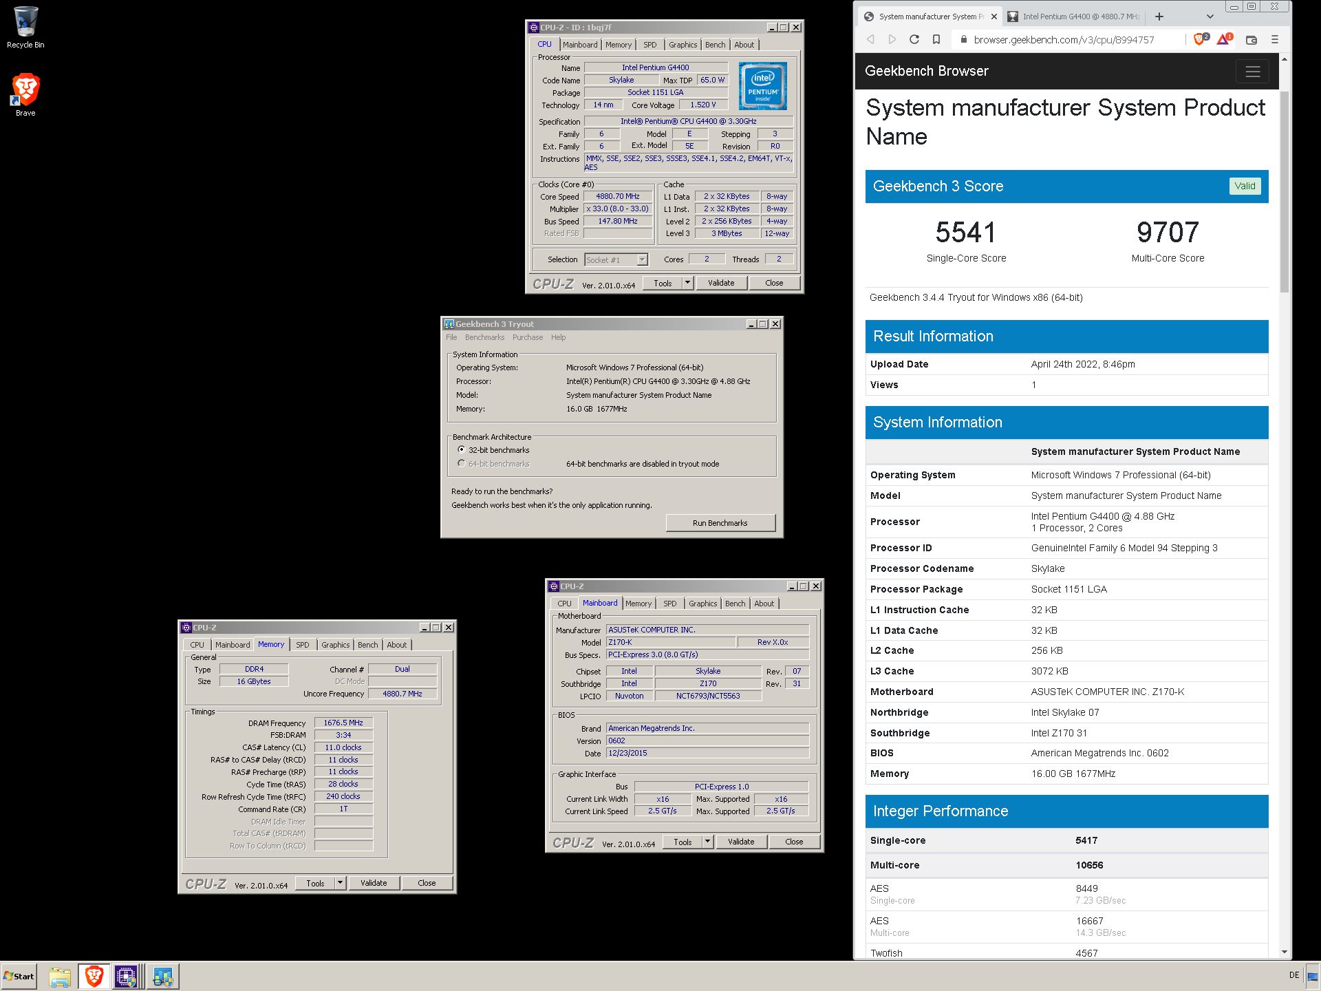Select the 32-bit benchmarks radio button
This screenshot has height=991, width=1321.
pos(461,449)
